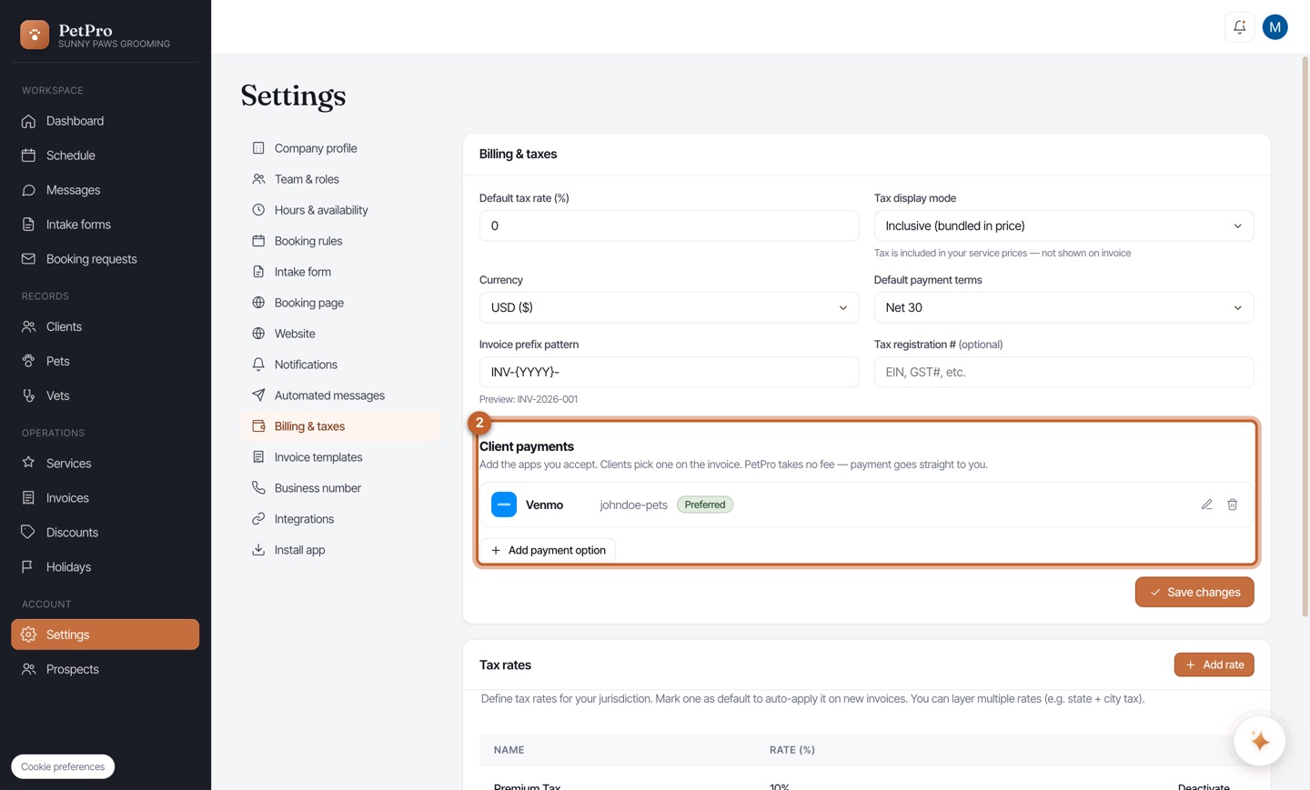Click the Website globe icon

tap(258, 334)
